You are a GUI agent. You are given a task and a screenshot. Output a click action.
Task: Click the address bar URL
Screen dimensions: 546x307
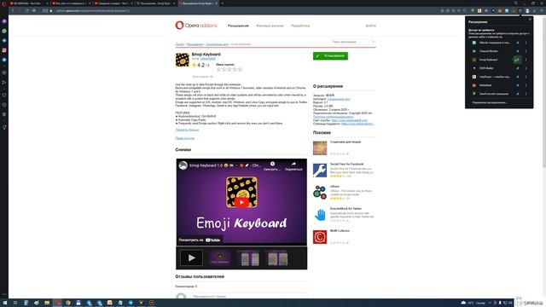point(93,11)
